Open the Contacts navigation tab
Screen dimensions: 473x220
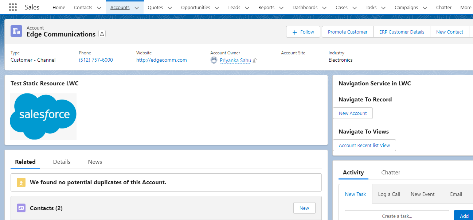pyautogui.click(x=83, y=7)
